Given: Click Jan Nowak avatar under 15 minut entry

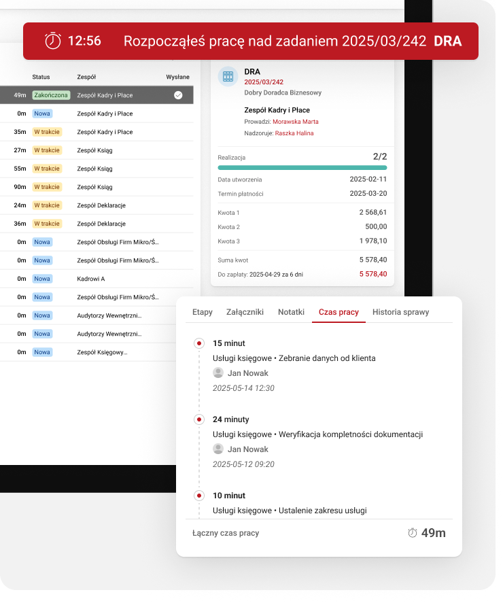Looking at the screenshot, I should click(x=218, y=373).
